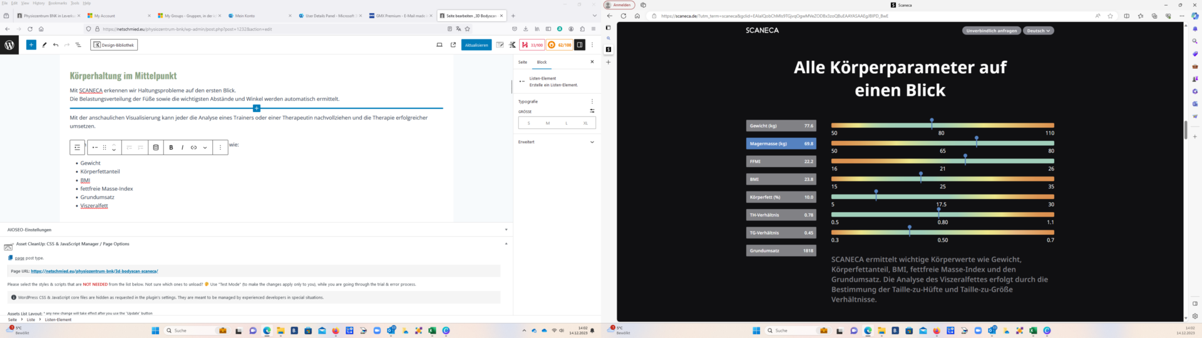Open the WordPress logo menu

click(x=9, y=45)
